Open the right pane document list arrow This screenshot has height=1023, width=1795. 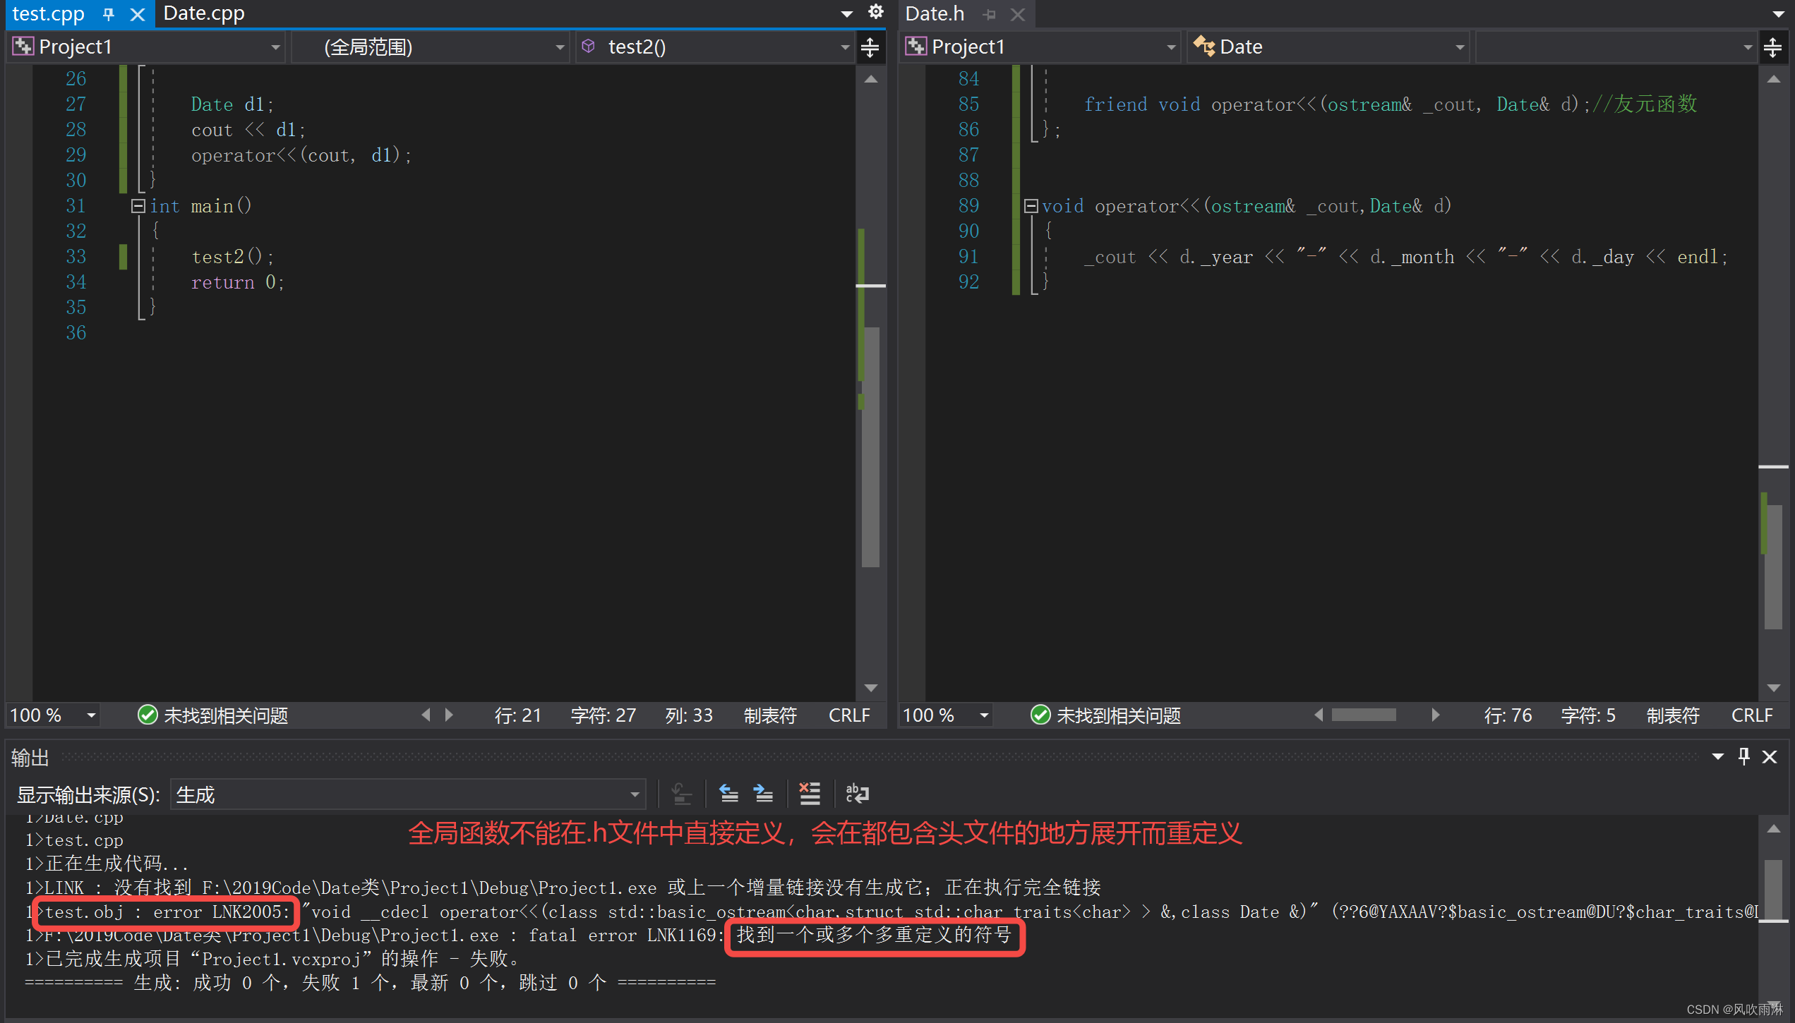pyautogui.click(x=1778, y=13)
